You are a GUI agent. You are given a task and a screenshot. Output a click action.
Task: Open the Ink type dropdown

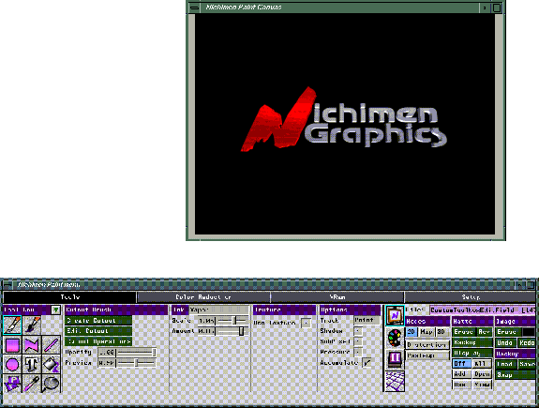(219, 310)
